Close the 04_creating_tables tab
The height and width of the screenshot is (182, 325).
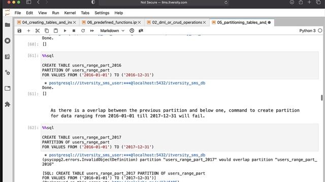pos(75,22)
